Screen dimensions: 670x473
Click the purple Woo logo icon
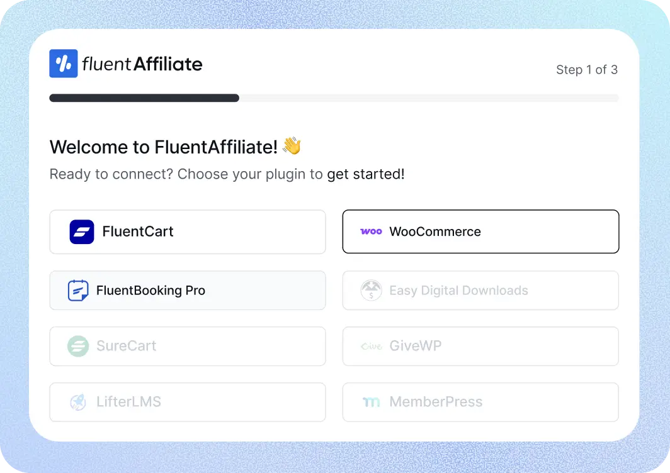[x=371, y=231]
